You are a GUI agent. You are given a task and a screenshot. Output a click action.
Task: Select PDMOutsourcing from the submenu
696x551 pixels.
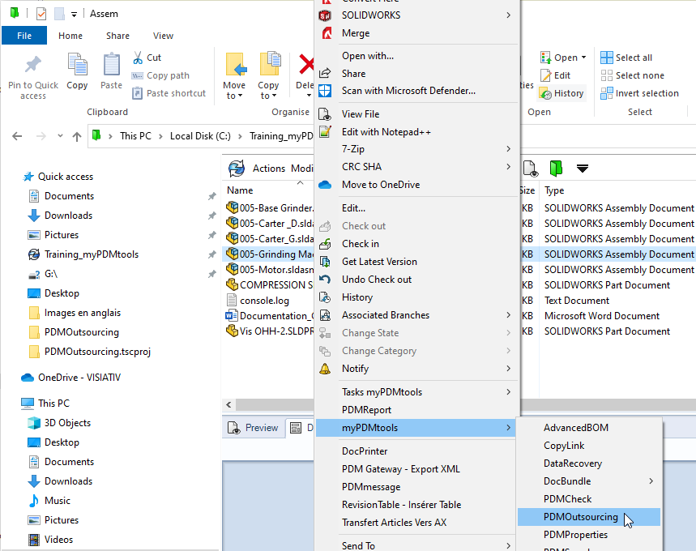pos(580,517)
